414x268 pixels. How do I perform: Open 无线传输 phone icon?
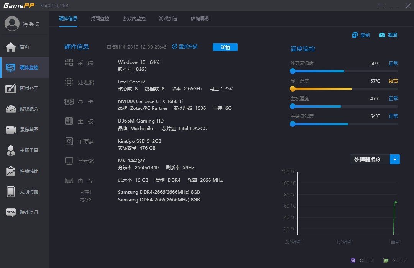coord(11,192)
